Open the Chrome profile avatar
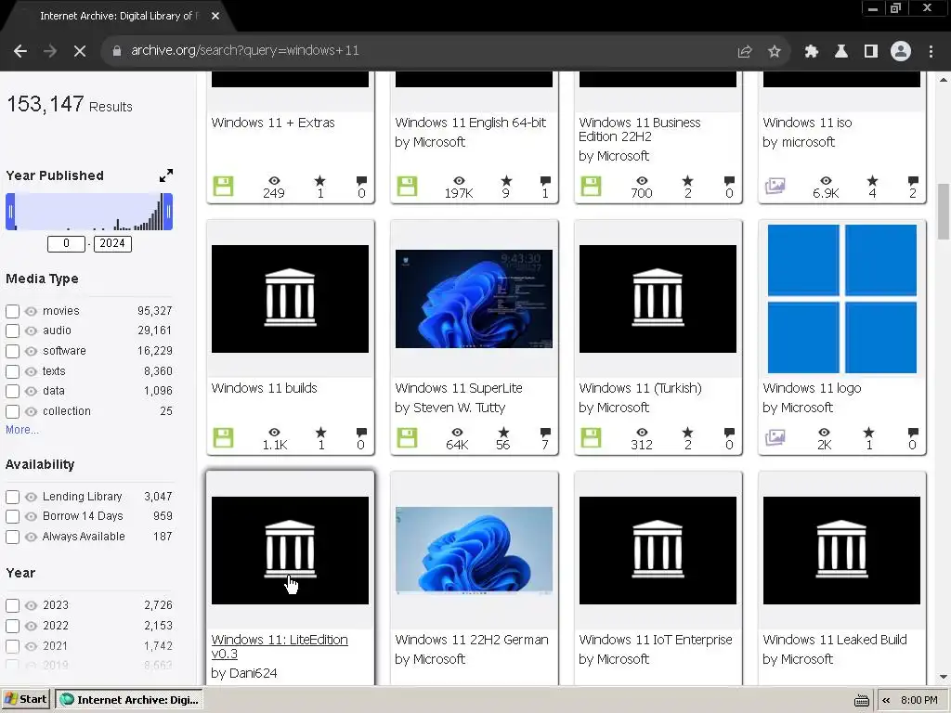The height and width of the screenshot is (713, 951). [x=901, y=52]
